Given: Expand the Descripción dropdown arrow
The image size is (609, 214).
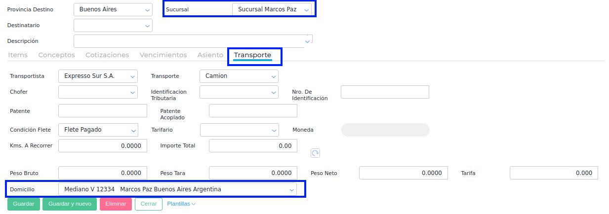Looking at the screenshot, I should pos(307,41).
